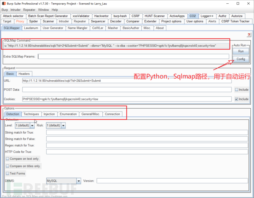Switch to the Authz tab
The width and height of the screenshot is (254, 198).
click(222, 16)
